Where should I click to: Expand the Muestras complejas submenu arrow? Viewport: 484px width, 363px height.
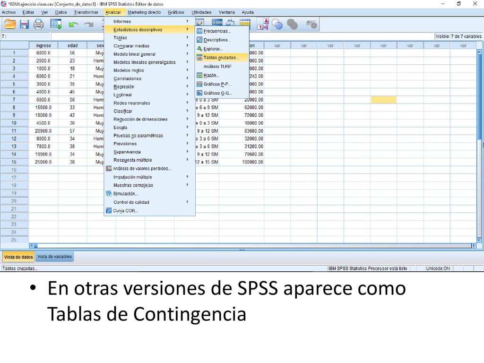click(187, 185)
